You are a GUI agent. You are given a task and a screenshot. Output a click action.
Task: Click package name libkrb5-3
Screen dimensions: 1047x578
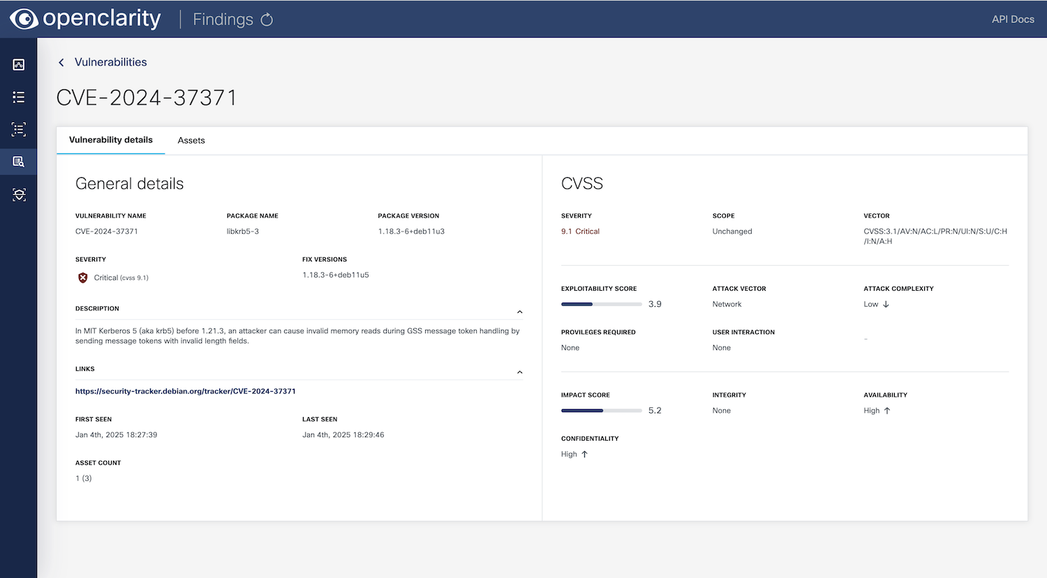point(243,231)
